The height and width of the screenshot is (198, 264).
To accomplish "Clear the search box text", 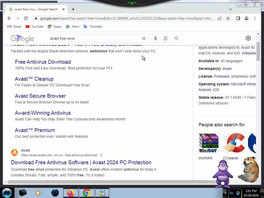I will (x=144, y=38).
